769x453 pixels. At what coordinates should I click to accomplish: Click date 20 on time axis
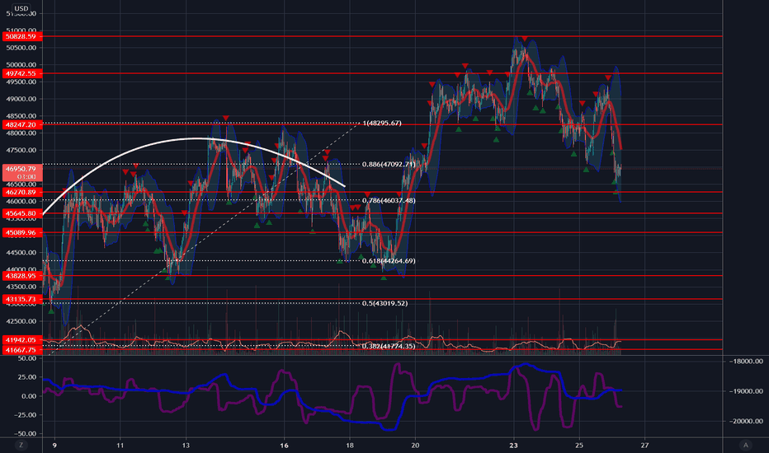(415, 445)
